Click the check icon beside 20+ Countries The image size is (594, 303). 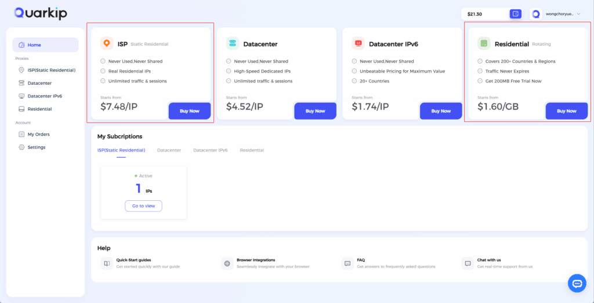click(354, 81)
